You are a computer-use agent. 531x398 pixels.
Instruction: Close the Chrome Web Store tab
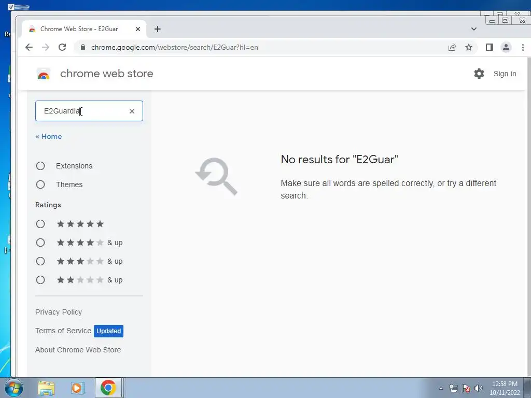[x=138, y=29]
